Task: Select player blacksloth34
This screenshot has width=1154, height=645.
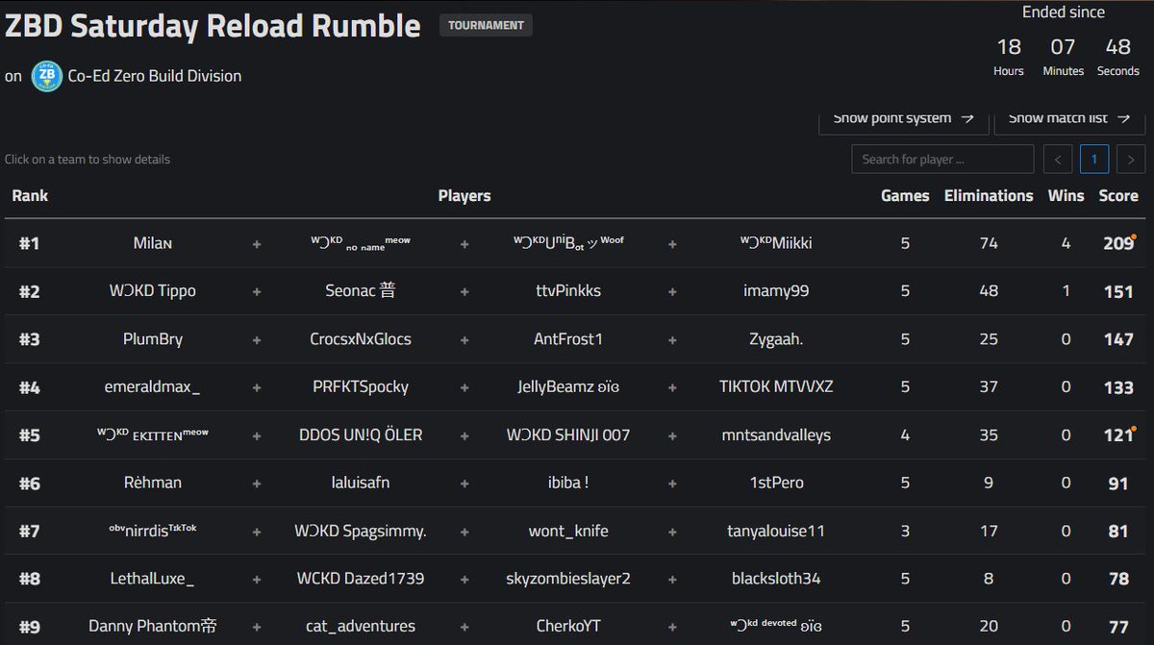Action: (776, 580)
